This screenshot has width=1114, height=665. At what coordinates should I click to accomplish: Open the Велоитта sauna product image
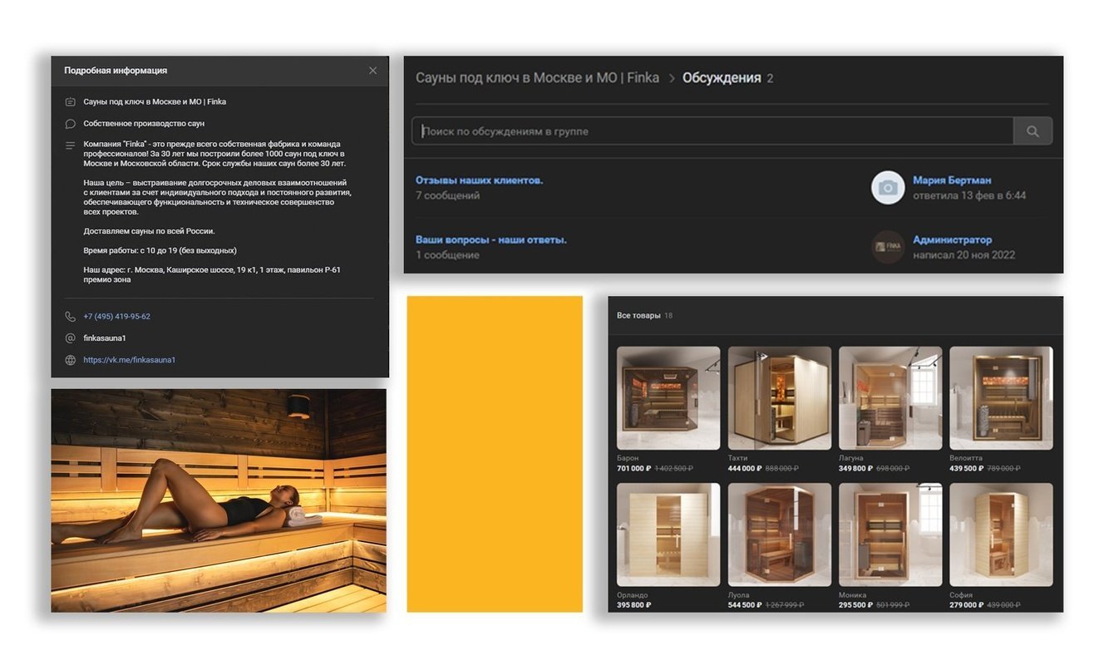[x=1001, y=398]
